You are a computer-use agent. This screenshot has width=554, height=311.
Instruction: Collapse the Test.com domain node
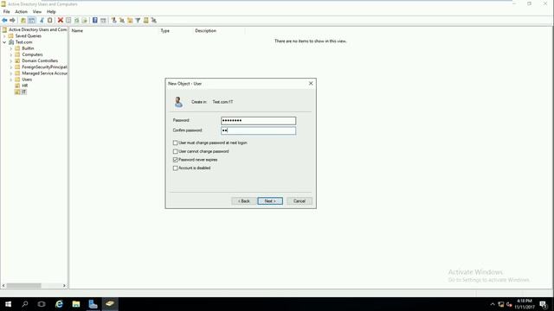(4, 42)
